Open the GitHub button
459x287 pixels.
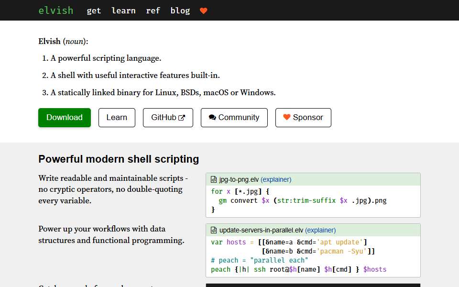click(168, 118)
